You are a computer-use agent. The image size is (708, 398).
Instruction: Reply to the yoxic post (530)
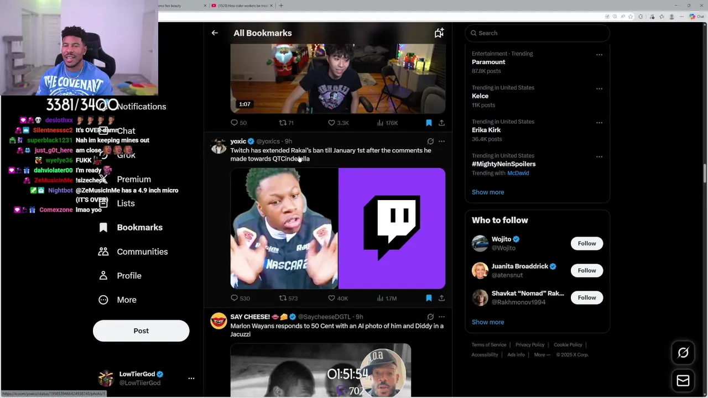pos(240,298)
